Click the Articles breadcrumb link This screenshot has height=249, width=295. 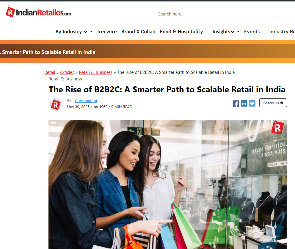(67, 72)
